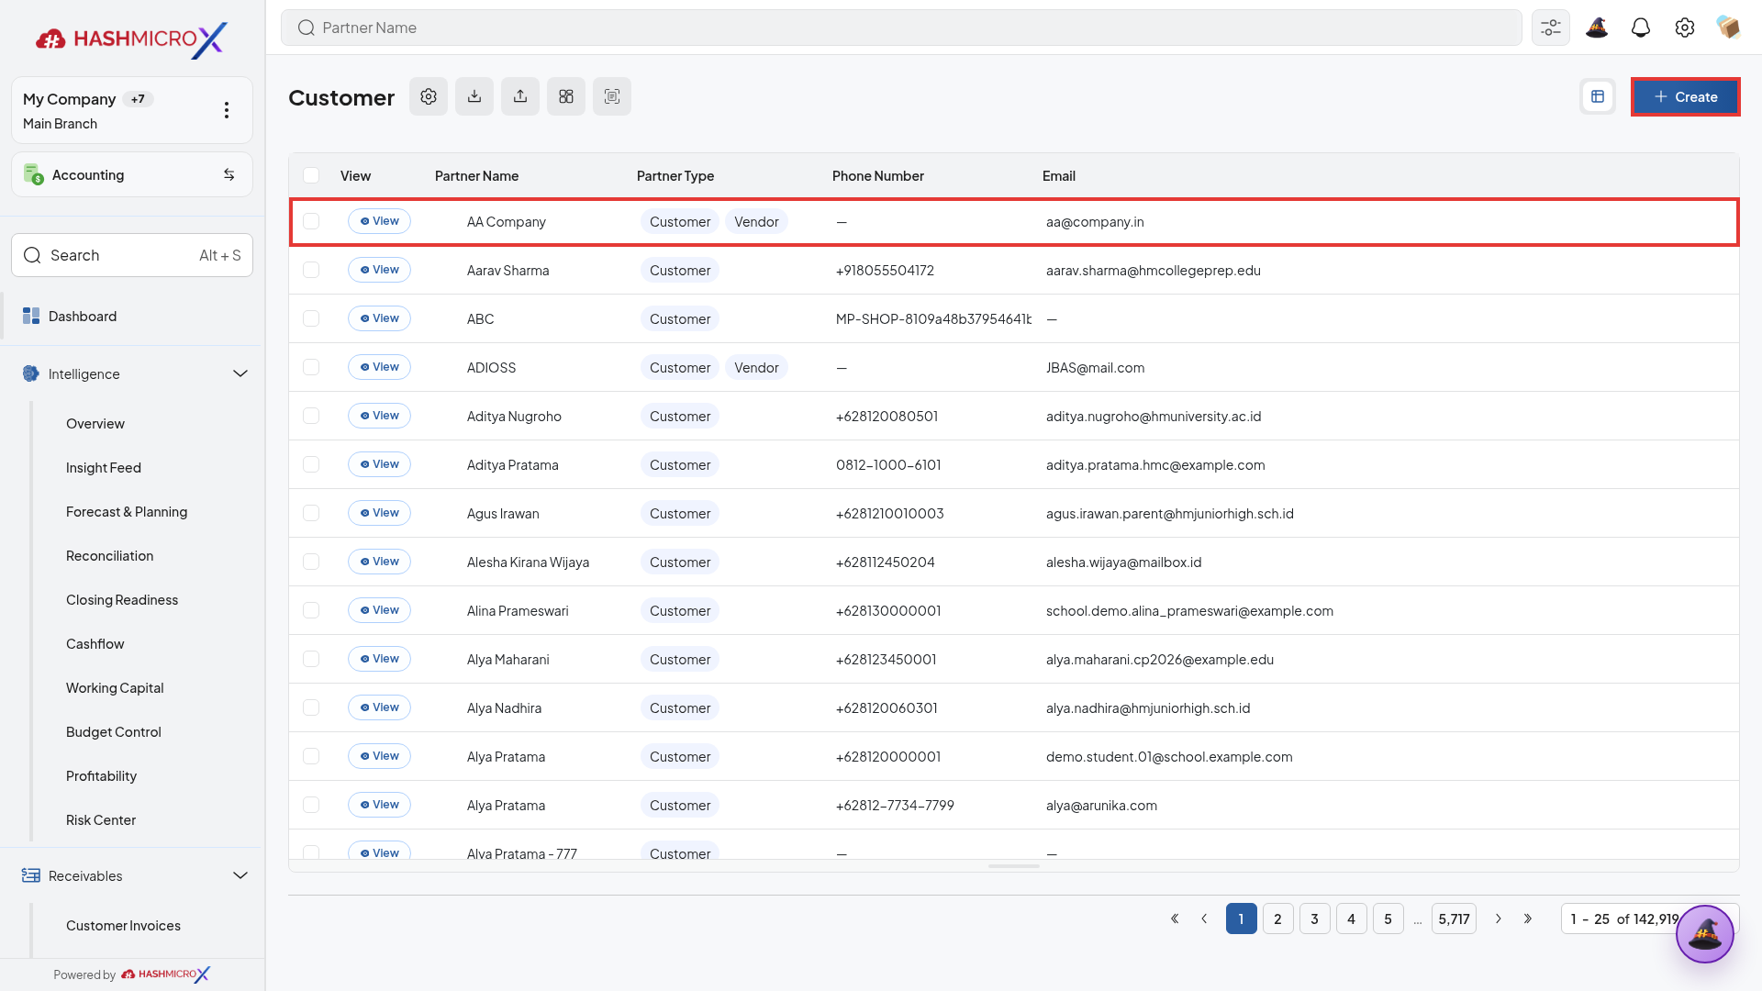The height and width of the screenshot is (991, 1762).
Task: Open Cashflow in the sidebar
Action: (x=95, y=644)
